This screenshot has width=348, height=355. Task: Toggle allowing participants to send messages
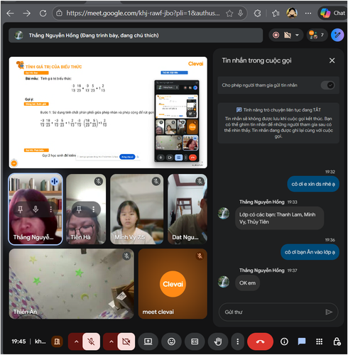point(328,85)
